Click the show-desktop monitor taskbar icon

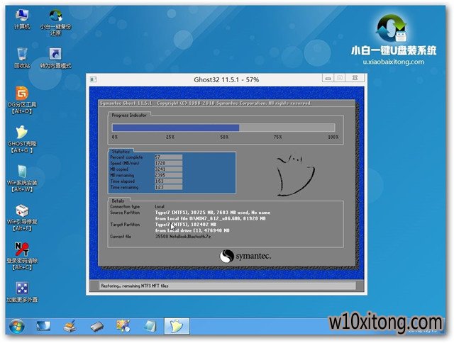click(43, 326)
